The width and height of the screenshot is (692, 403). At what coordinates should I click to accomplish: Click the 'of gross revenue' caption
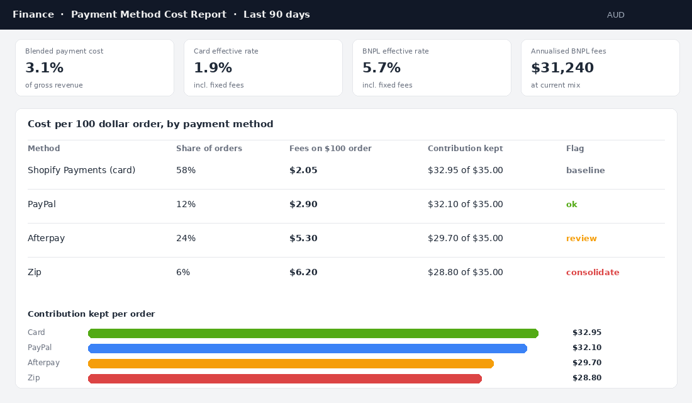[54, 85]
